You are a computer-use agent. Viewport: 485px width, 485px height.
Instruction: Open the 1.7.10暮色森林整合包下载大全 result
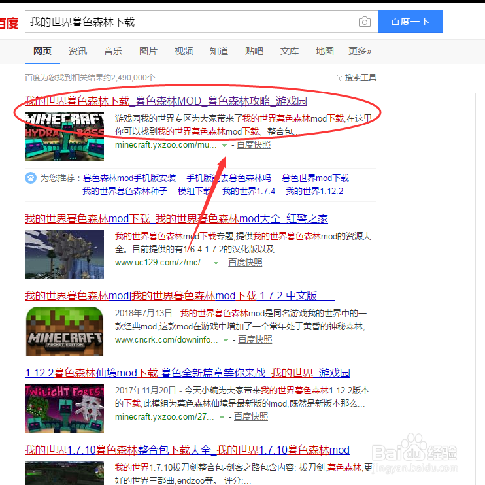pyautogui.click(x=187, y=450)
